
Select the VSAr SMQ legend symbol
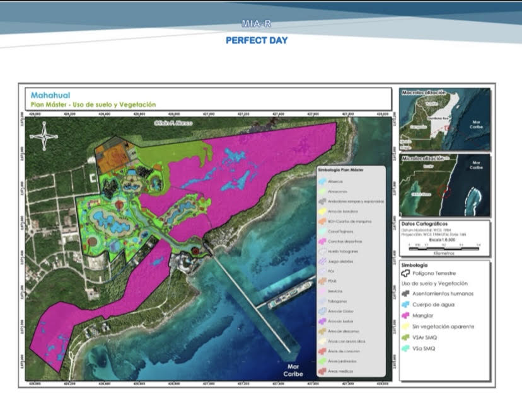[407, 338]
